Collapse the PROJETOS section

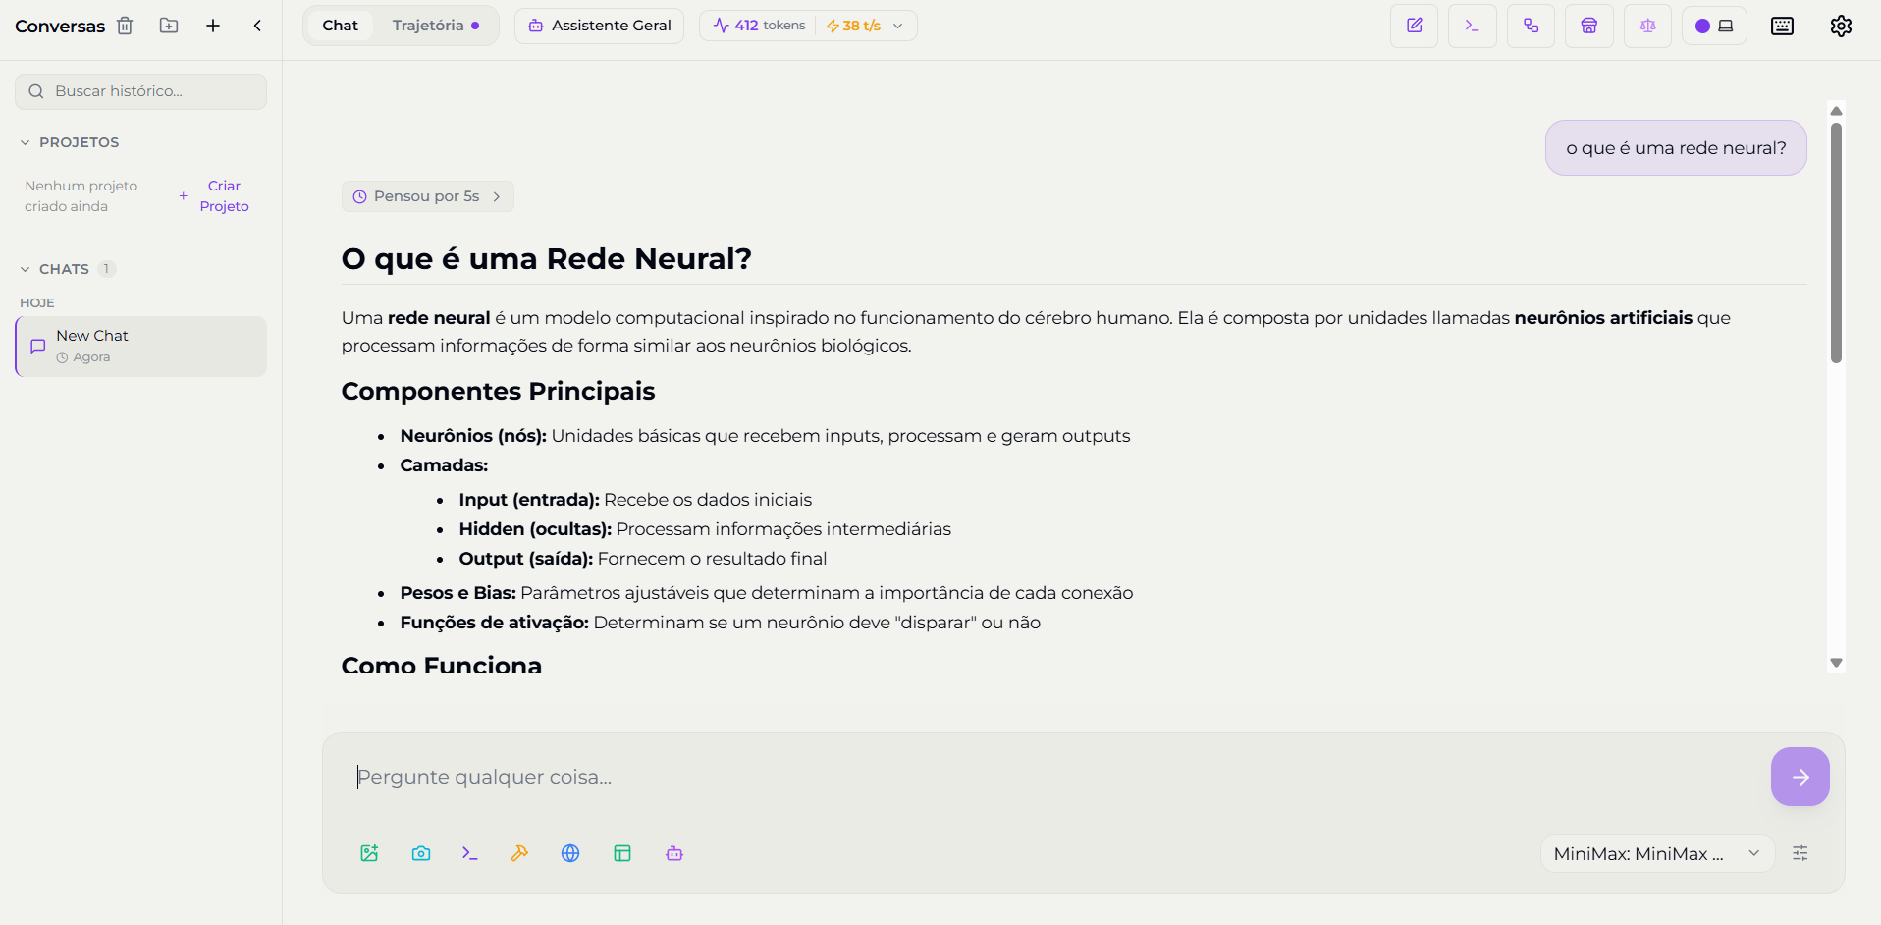tap(69, 142)
